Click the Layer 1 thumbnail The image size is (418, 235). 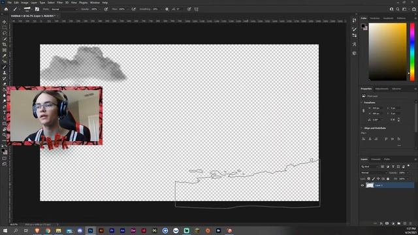pos(370,185)
